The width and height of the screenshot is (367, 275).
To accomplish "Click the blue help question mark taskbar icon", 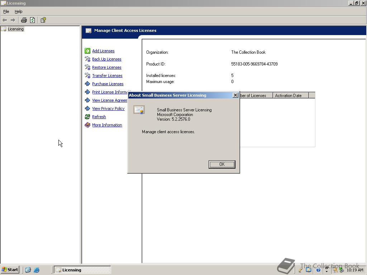I will click(x=318, y=270).
